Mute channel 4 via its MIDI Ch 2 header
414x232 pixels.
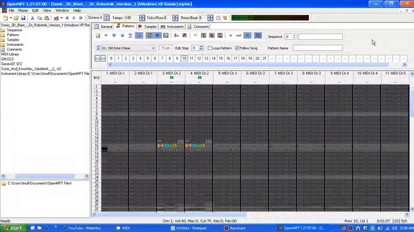pos(199,73)
